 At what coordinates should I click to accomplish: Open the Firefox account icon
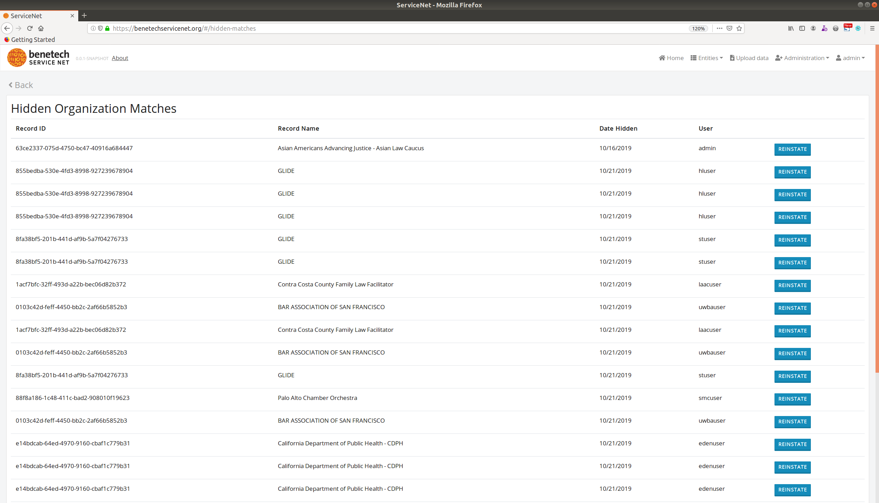click(813, 29)
